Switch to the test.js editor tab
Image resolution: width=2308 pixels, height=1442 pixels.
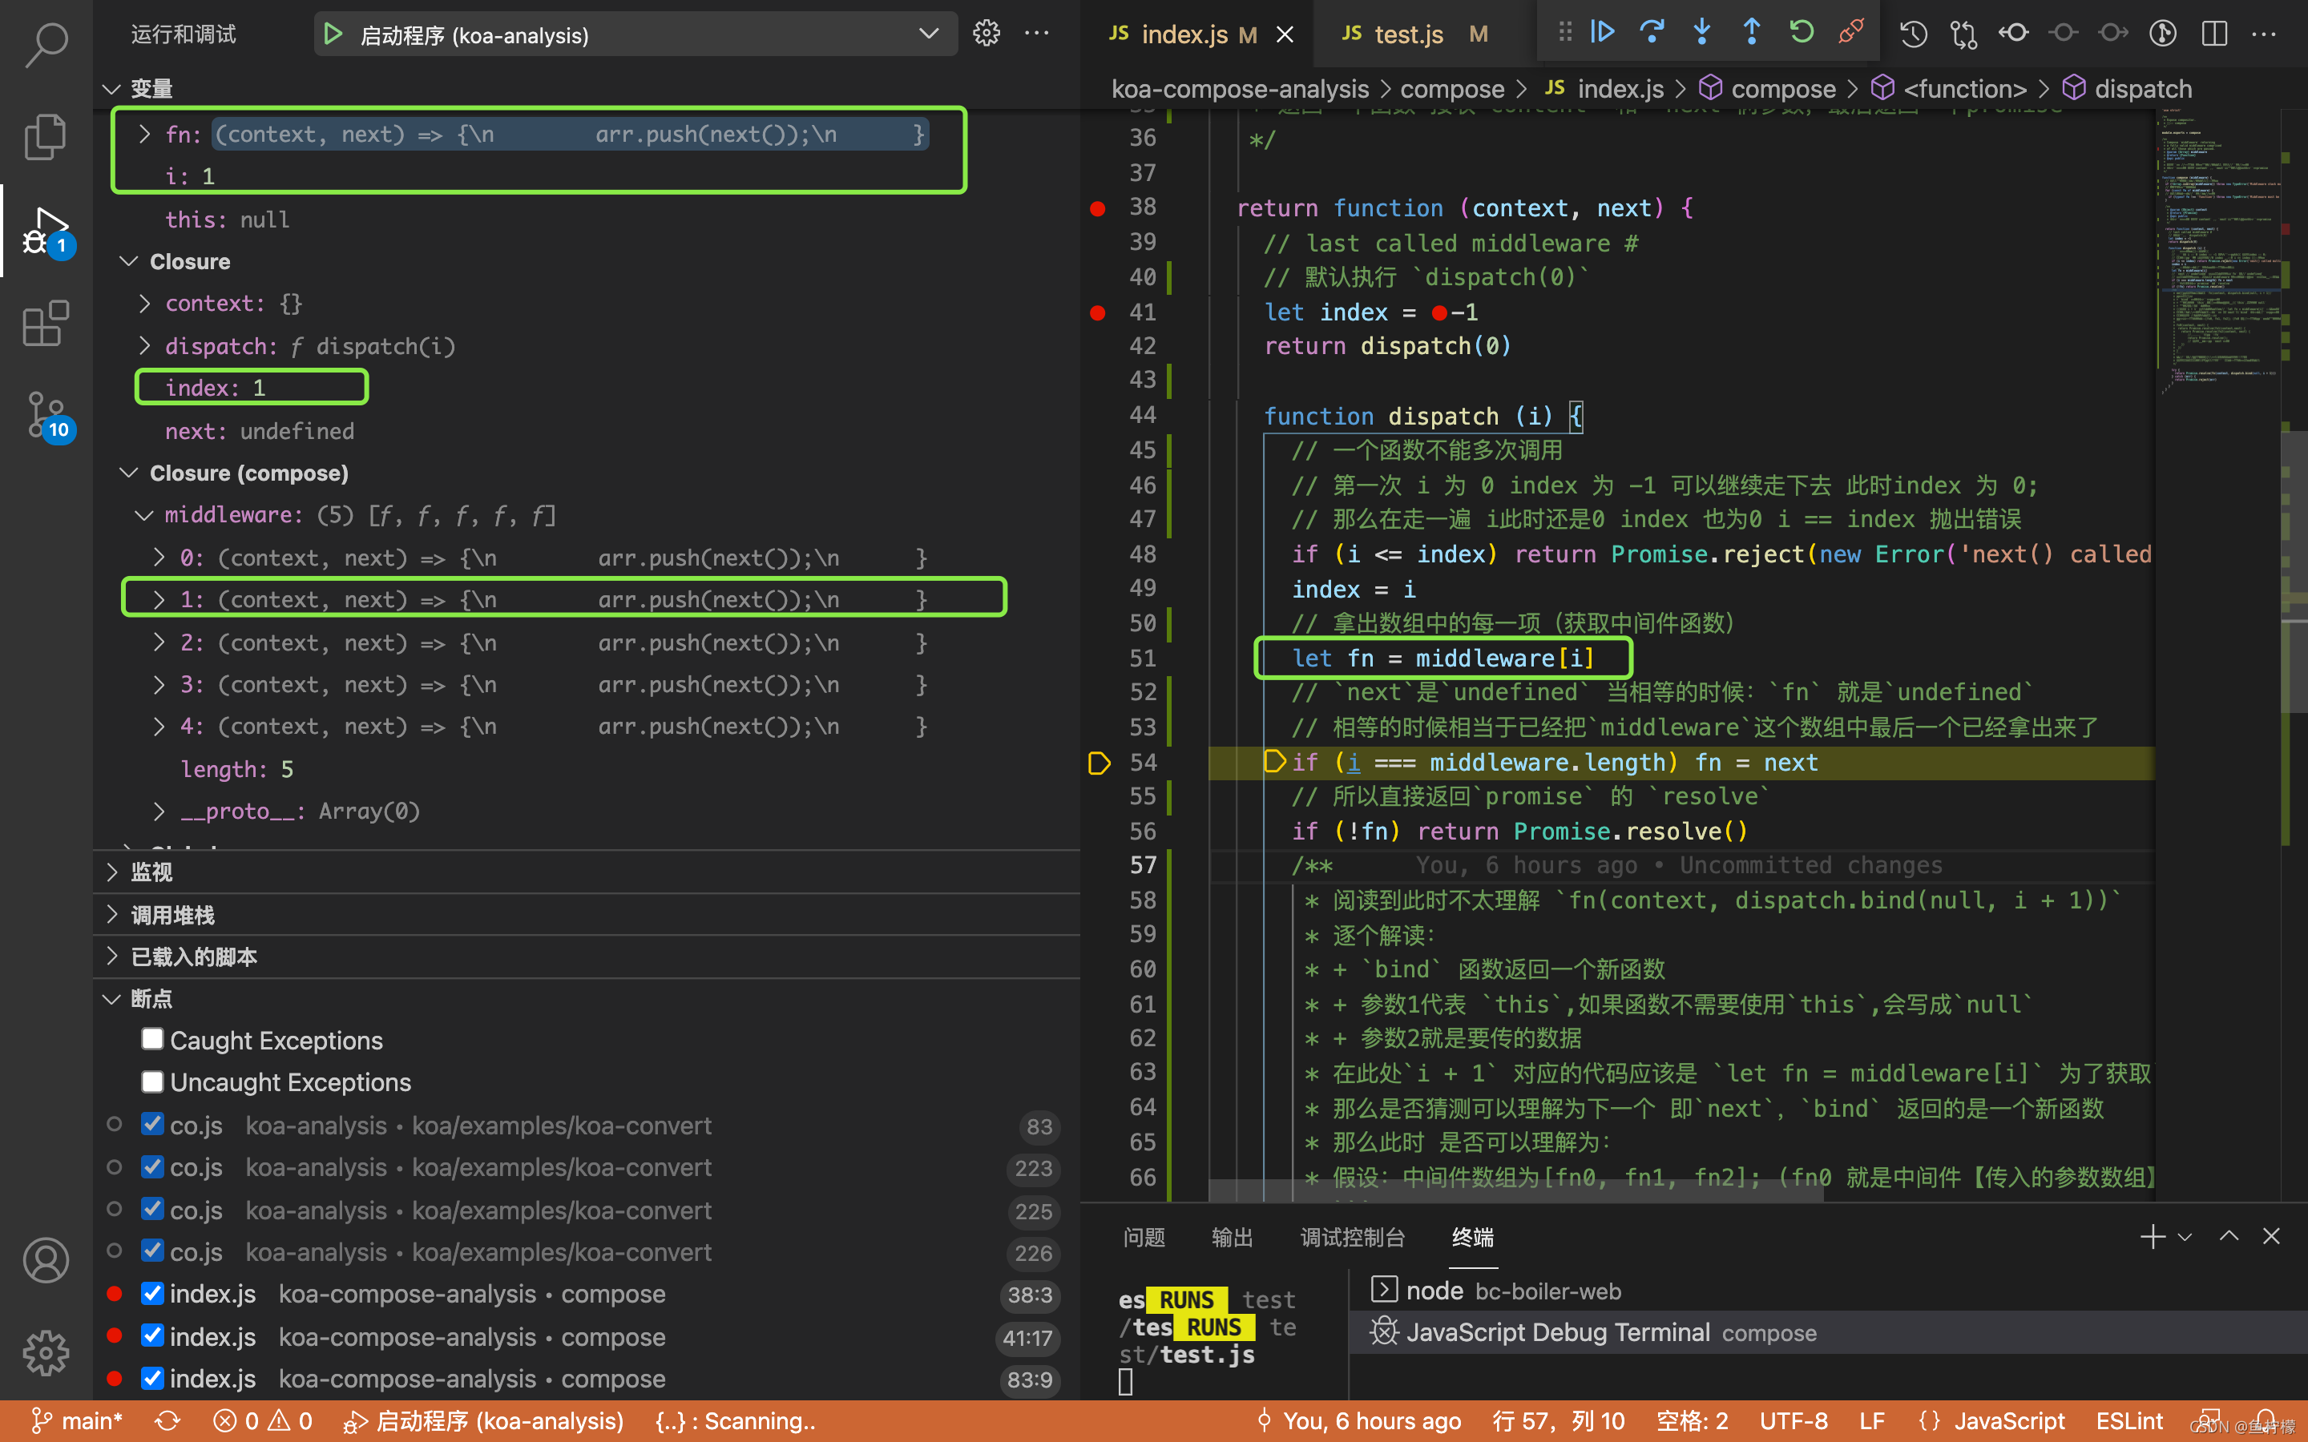[1406, 35]
